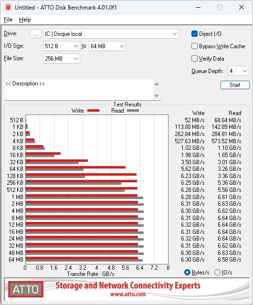The image size is (253, 305).
Task: Open the Queue Depth dropdown
Action: 238,71
